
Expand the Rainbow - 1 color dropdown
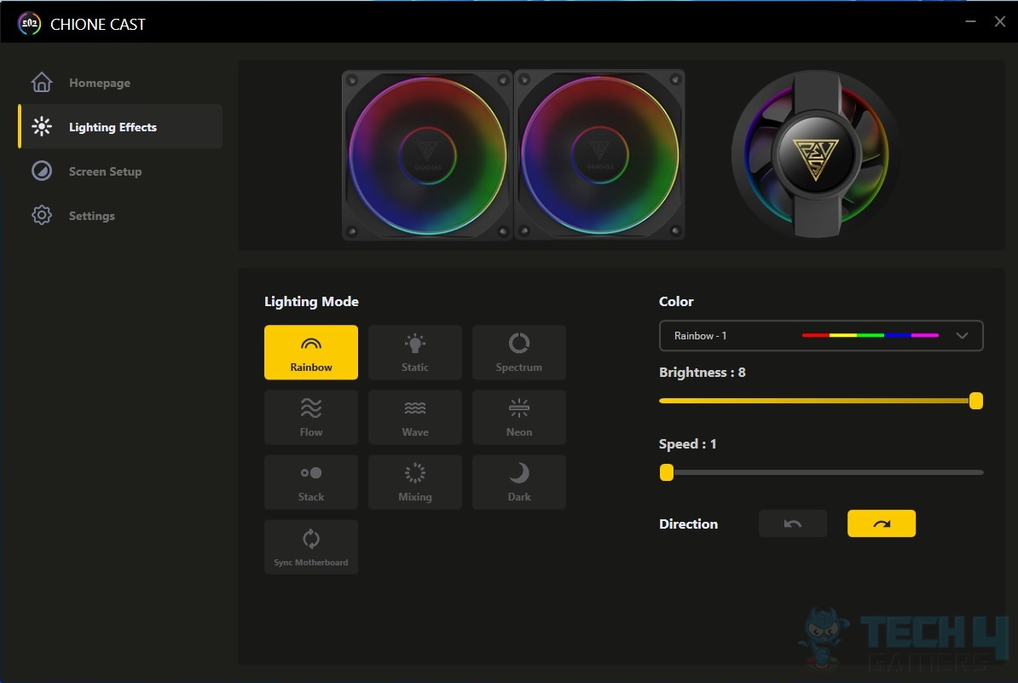821,336
